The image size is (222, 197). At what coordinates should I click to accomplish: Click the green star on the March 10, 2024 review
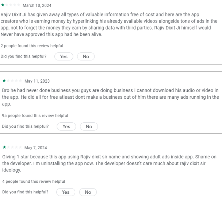(3, 5)
